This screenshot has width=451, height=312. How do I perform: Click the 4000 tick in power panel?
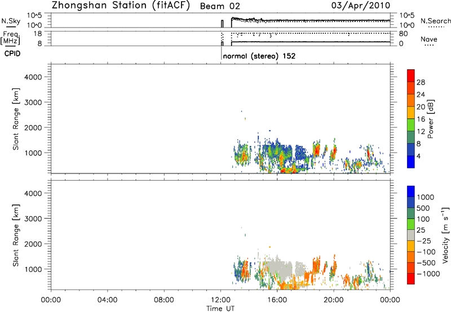tap(33, 77)
